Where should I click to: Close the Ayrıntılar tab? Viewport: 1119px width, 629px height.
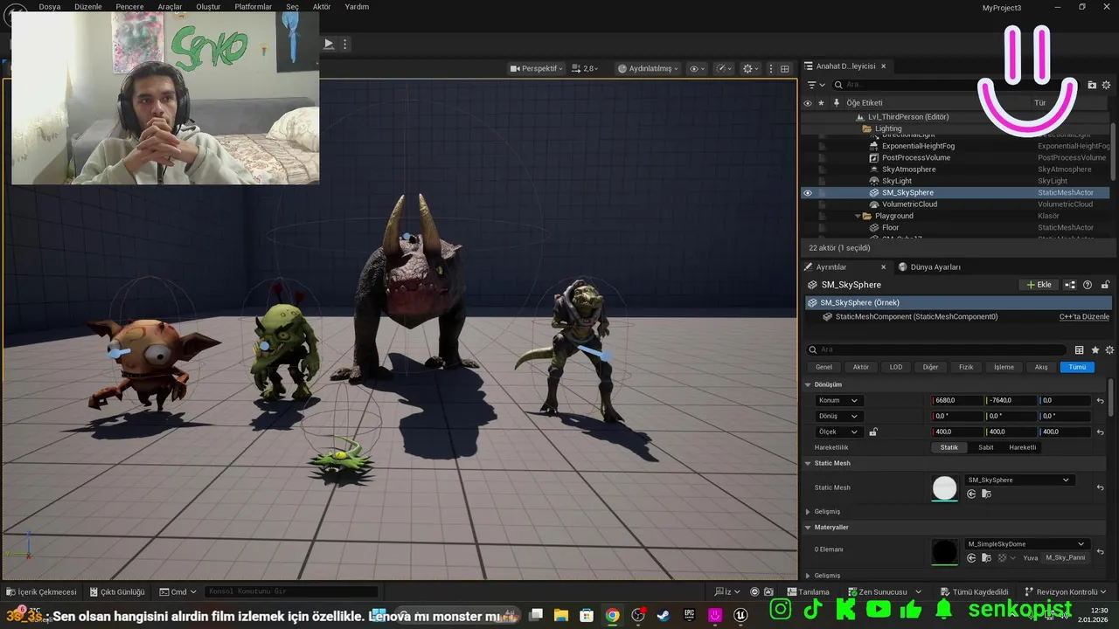coord(883,267)
